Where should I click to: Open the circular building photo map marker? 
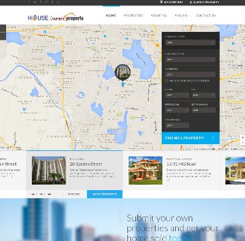123,72
